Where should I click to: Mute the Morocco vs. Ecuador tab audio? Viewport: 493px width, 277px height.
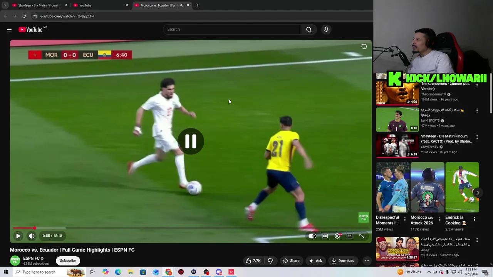[181, 5]
